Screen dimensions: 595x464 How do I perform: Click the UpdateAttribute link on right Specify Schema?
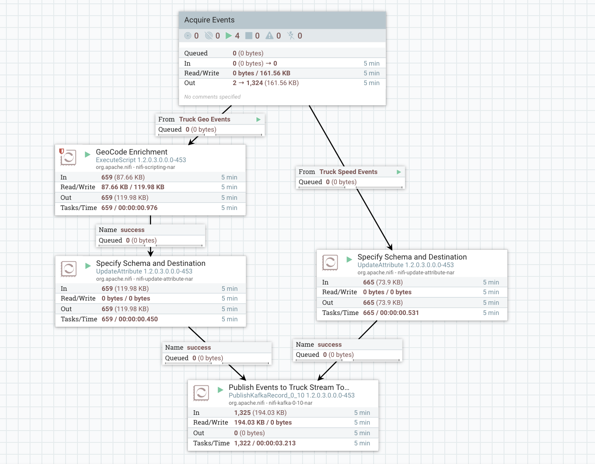tap(405, 265)
